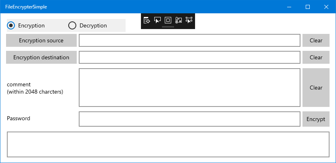
Task: Focus the Password input field
Action: pos(189,119)
